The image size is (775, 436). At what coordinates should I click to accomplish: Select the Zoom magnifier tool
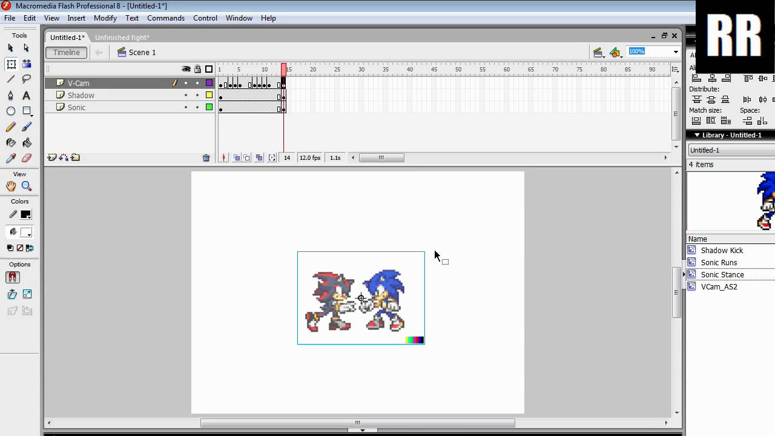click(27, 187)
